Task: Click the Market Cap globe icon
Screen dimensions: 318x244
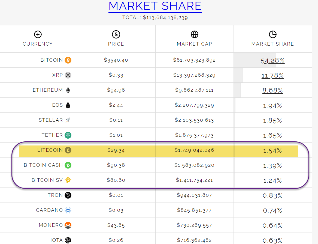Action: tap(194, 34)
